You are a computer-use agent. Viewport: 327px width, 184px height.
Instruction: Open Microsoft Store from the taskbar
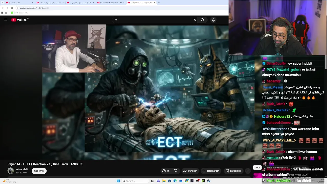(169, 181)
